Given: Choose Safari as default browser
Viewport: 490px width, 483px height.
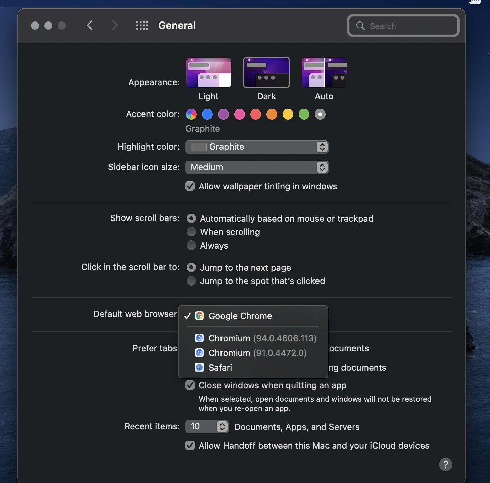Looking at the screenshot, I should (253, 368).
